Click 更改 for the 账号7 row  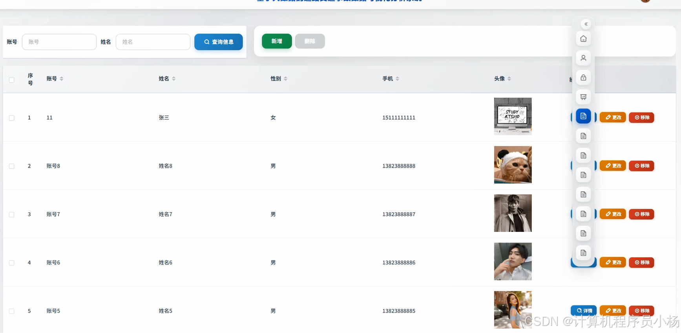click(x=613, y=214)
